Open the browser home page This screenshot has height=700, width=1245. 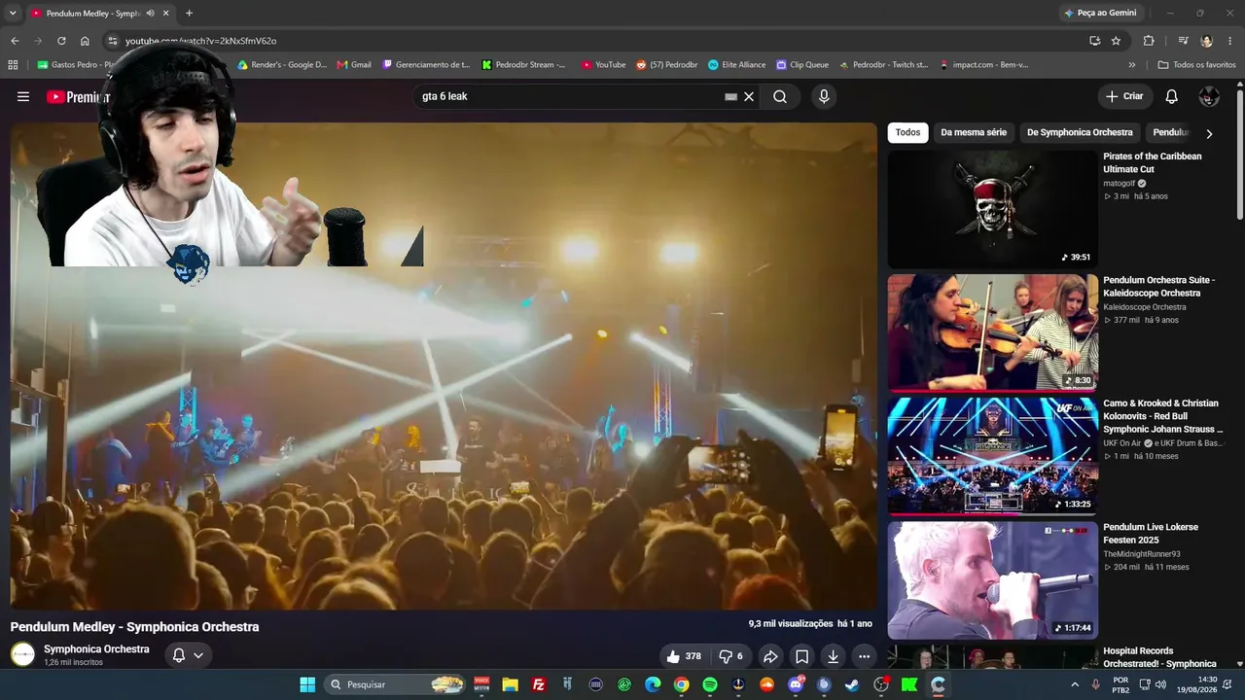(85, 41)
